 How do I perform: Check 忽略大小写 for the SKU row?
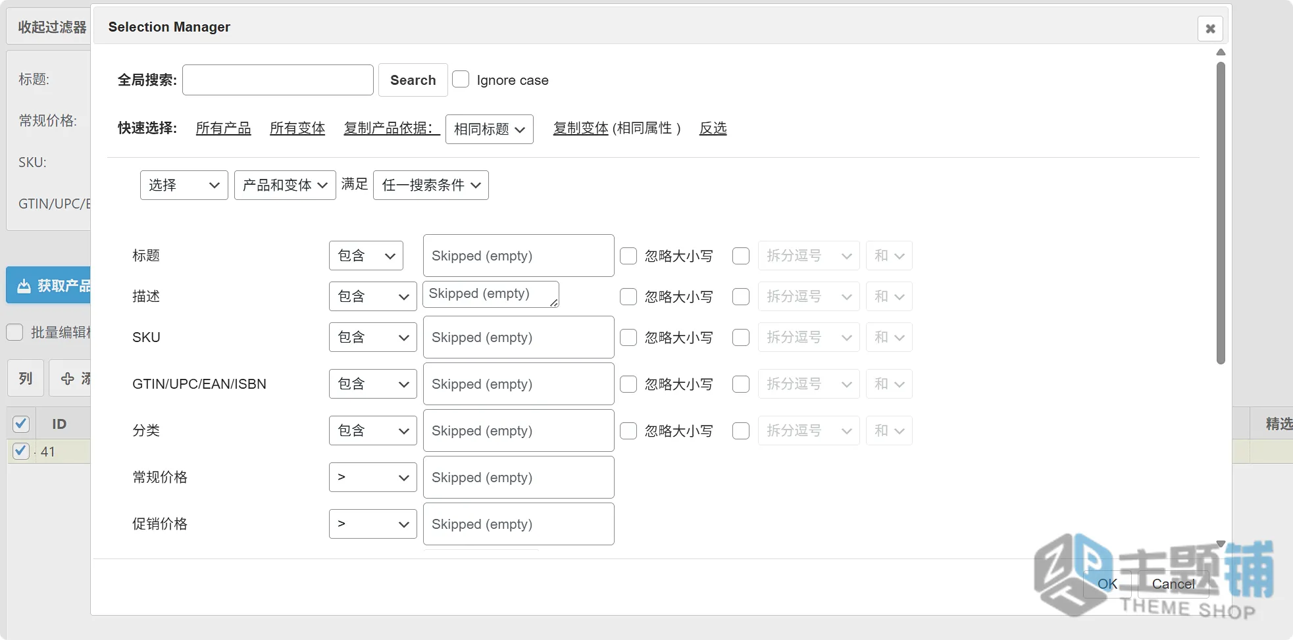point(628,337)
